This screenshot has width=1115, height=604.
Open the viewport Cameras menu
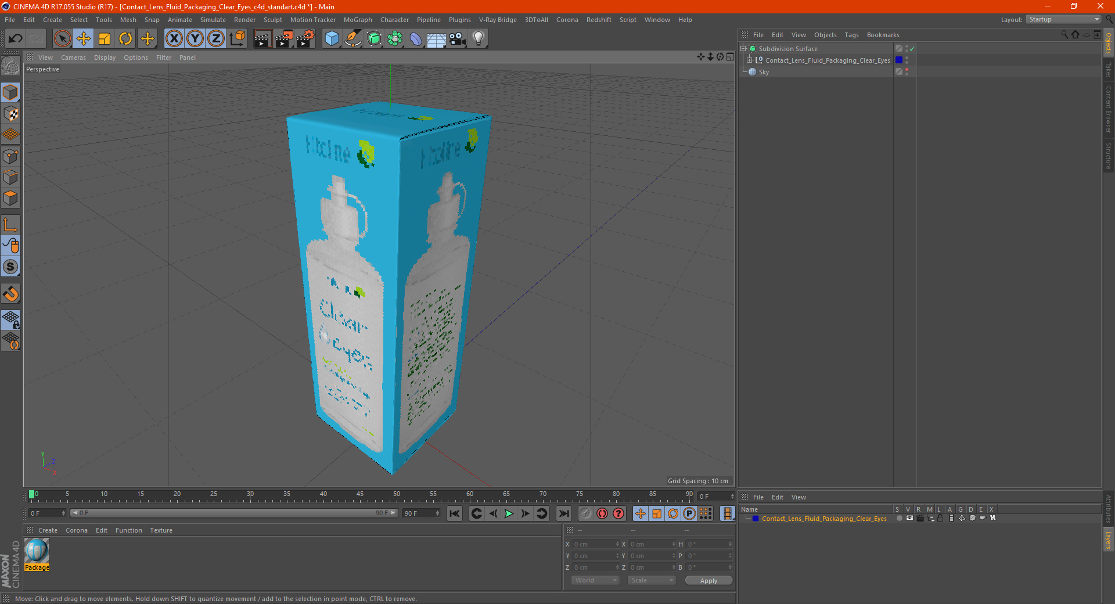click(73, 57)
